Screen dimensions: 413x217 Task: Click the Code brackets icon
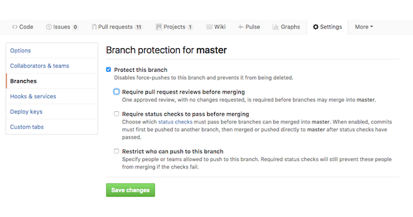pos(14,27)
